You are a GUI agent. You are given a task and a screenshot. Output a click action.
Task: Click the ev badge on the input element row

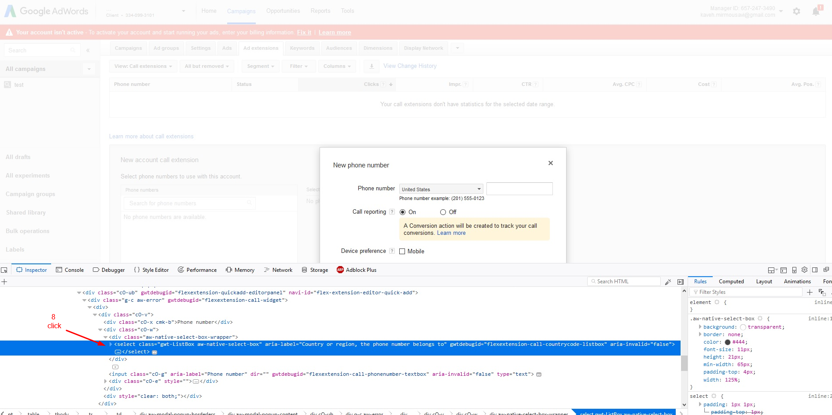(x=539, y=374)
